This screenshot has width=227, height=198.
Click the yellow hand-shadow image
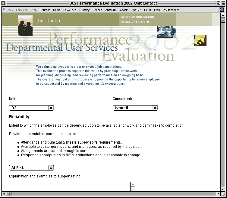coord(200,41)
